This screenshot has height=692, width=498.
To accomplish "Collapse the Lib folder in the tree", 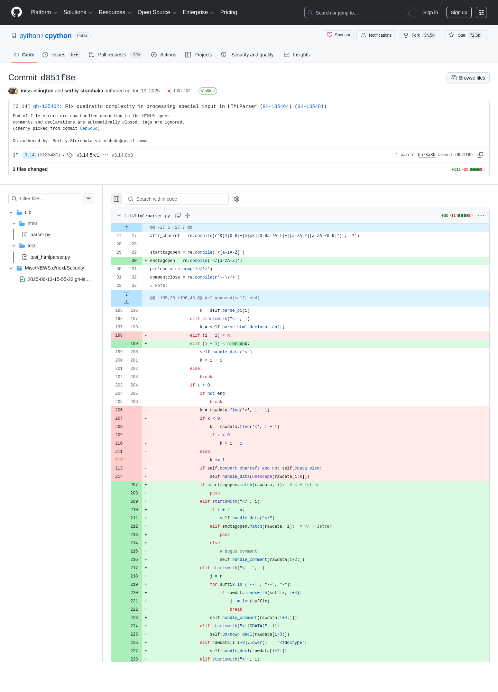I will [x=11, y=212].
